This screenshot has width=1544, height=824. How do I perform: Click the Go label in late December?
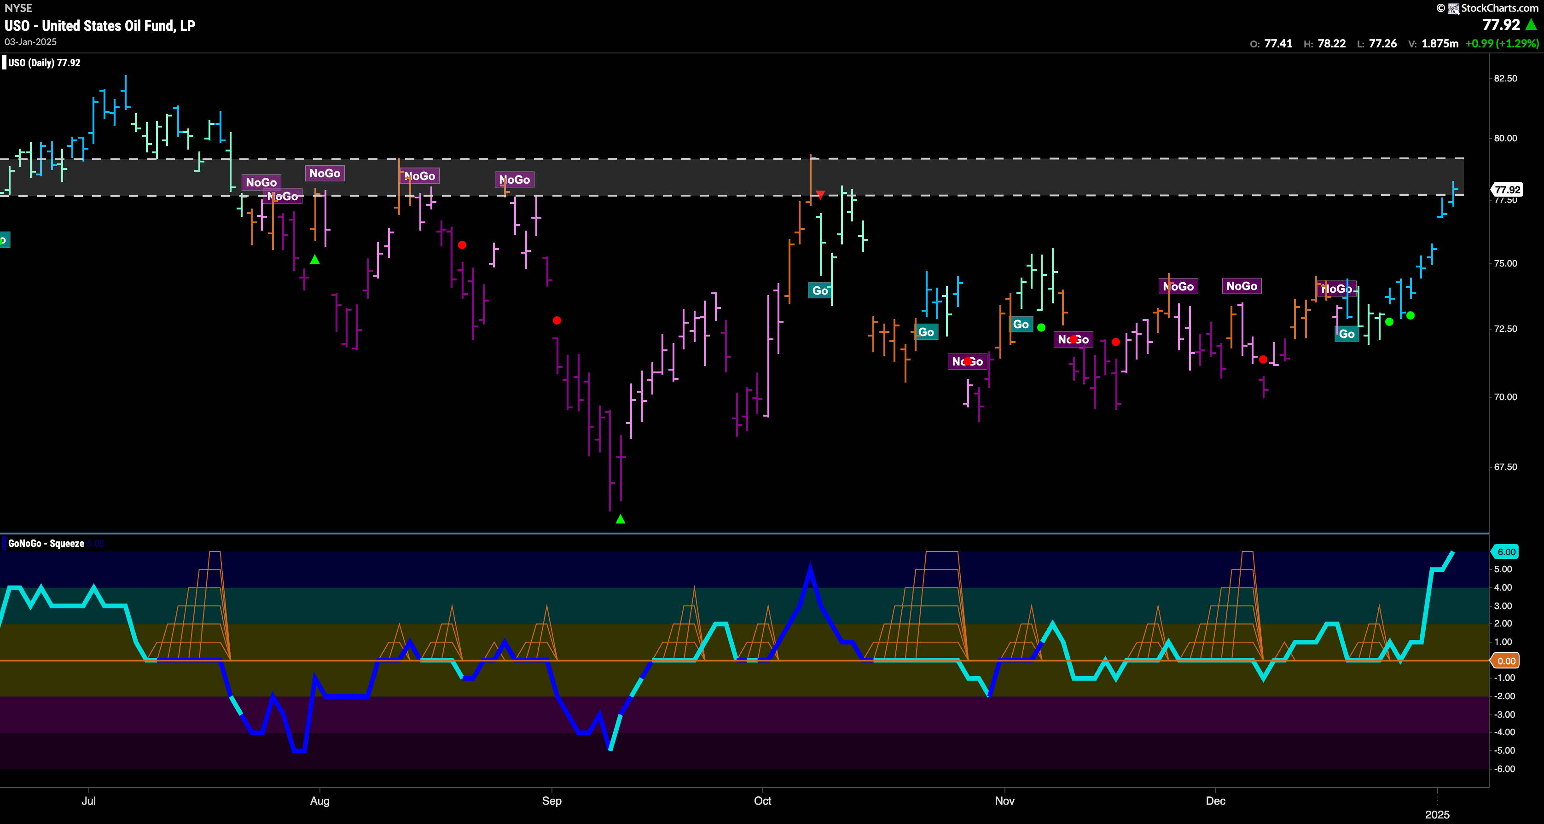coord(1347,334)
